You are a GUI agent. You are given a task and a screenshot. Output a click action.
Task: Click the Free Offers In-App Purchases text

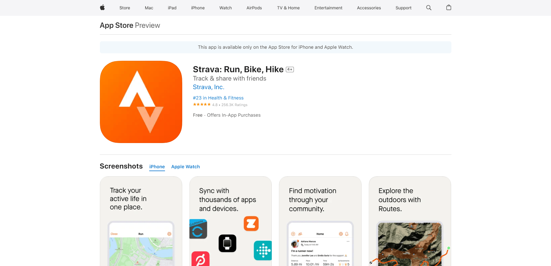click(227, 115)
